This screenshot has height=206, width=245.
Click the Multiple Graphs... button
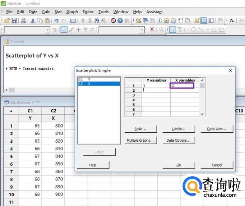[x=140, y=141]
